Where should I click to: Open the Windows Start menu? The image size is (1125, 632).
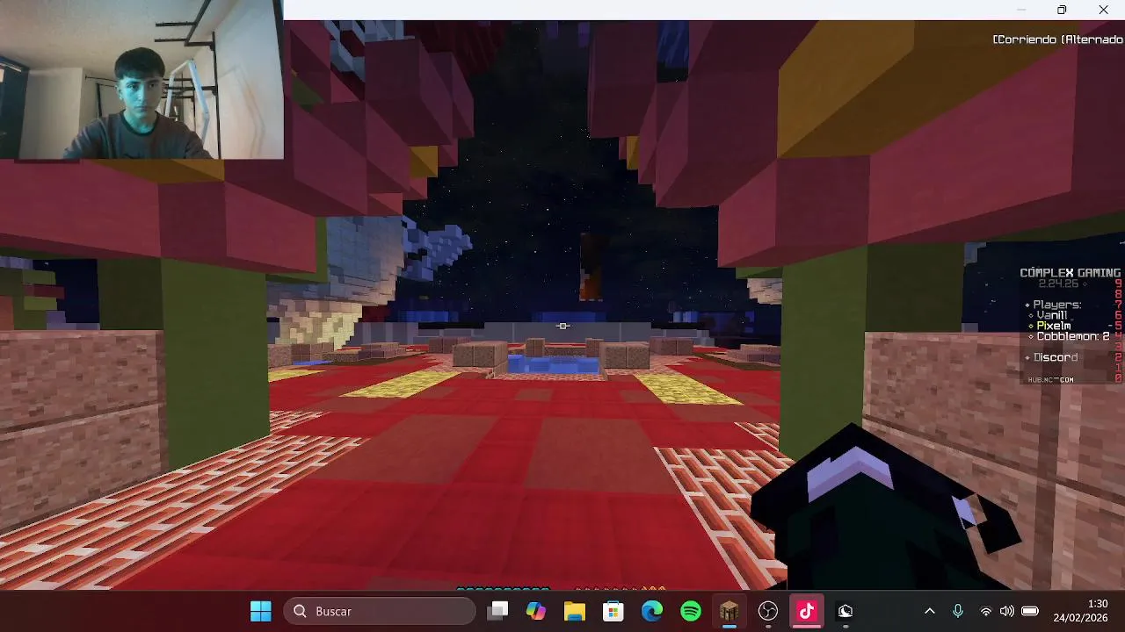click(261, 611)
